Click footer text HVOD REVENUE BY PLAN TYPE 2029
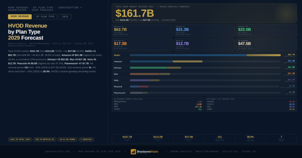This screenshot has width=302, height=158. (99, 152)
